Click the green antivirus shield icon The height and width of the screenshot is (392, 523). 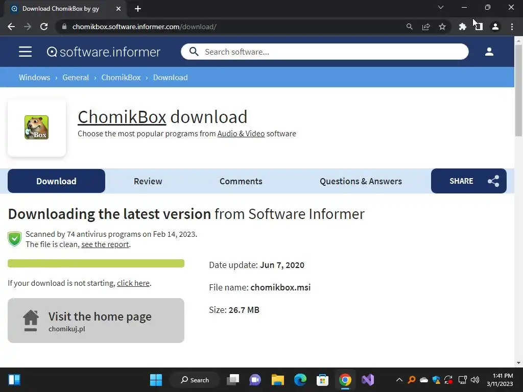tap(15, 239)
